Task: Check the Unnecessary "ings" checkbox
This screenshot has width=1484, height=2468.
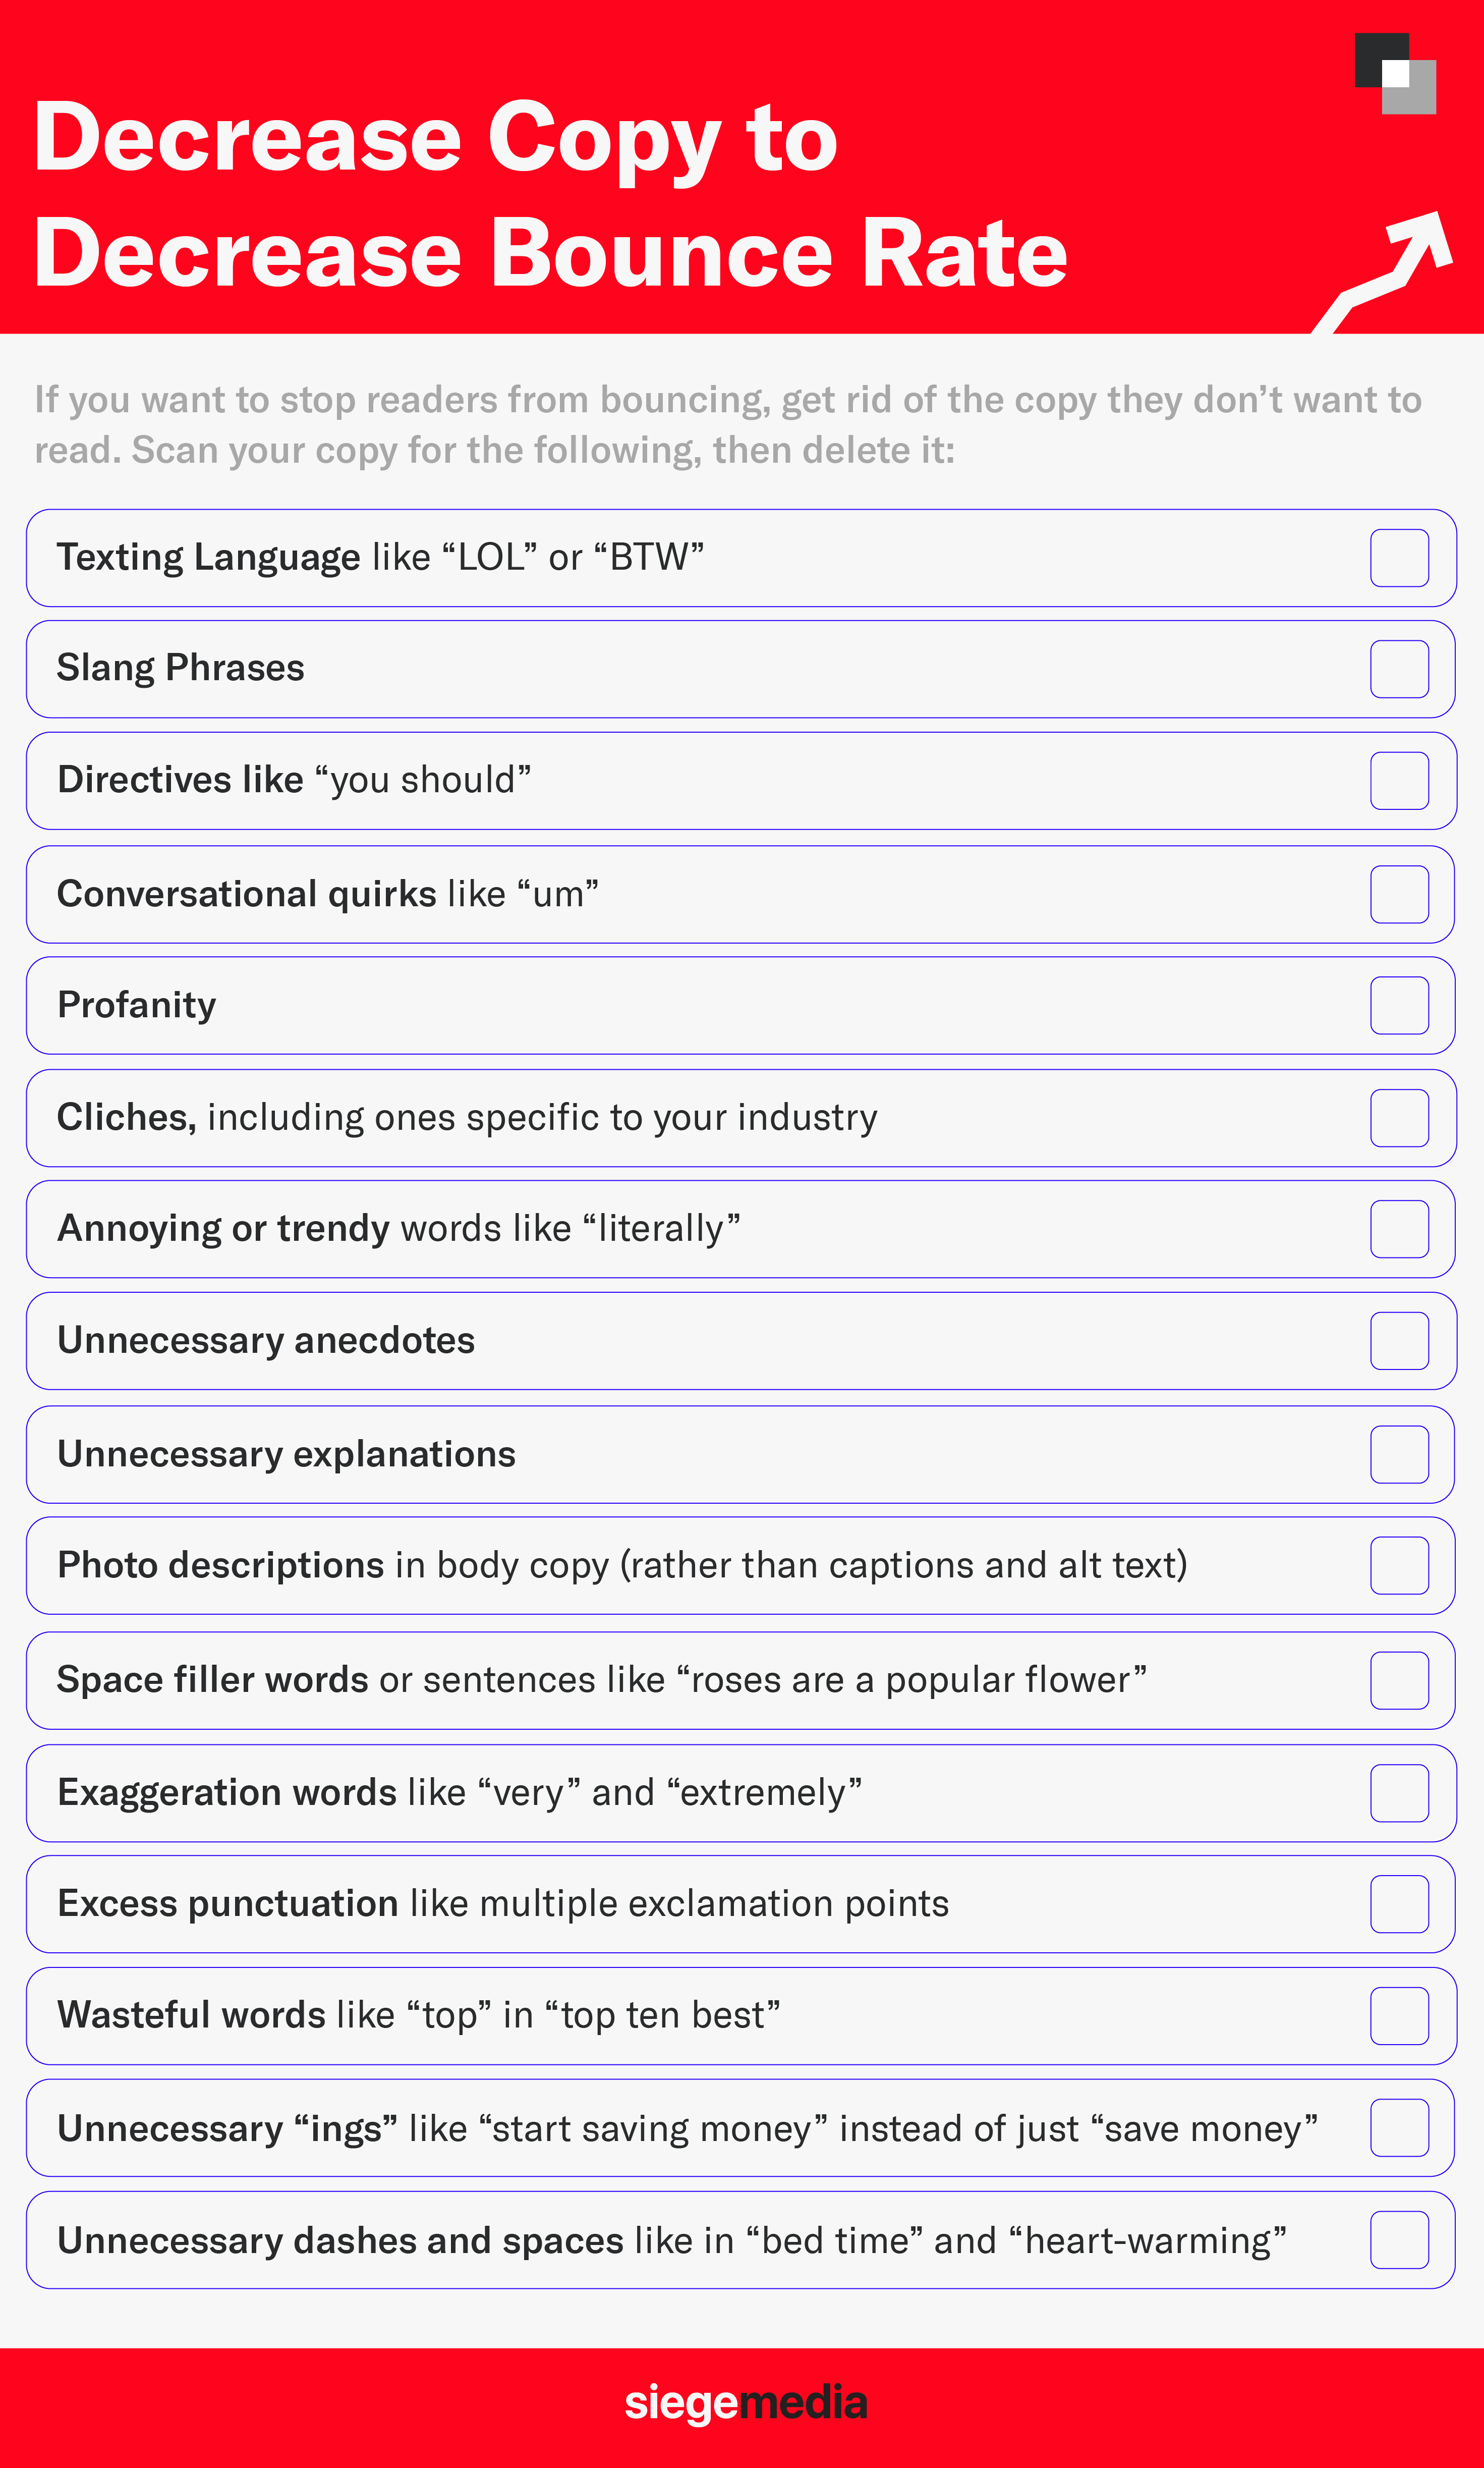Action: (x=1399, y=2128)
